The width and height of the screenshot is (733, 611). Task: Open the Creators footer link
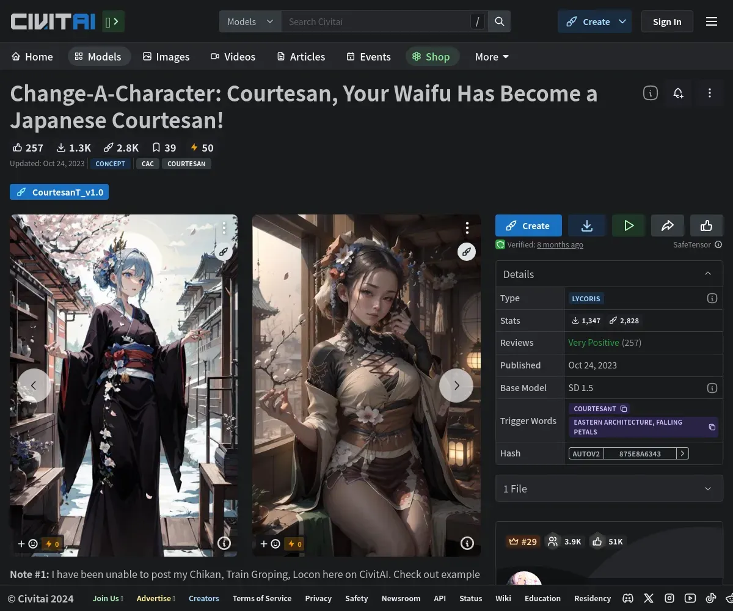tap(204, 598)
